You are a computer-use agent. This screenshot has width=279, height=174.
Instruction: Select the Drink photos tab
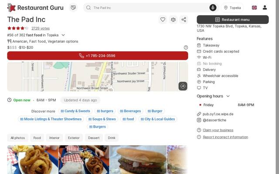coord(112,138)
